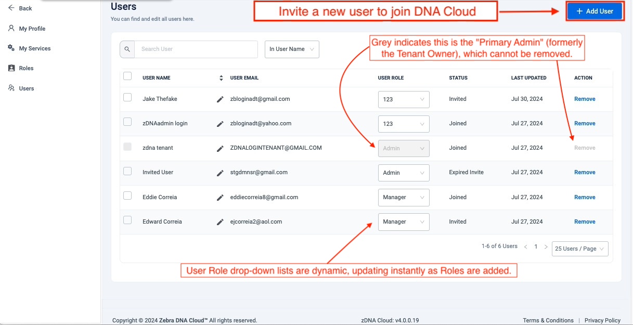
Task: Edit the Invited User row via pencil icon
Action: coord(220,173)
